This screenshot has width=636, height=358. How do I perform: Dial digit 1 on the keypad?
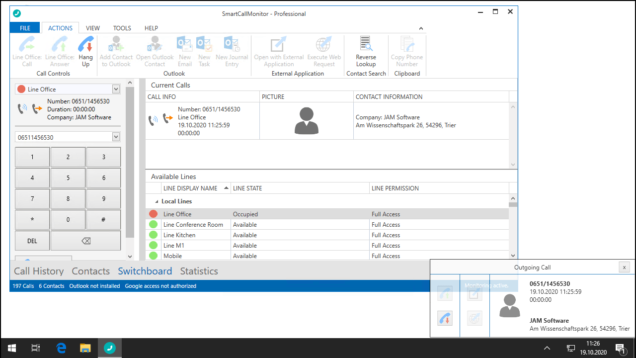coord(32,157)
